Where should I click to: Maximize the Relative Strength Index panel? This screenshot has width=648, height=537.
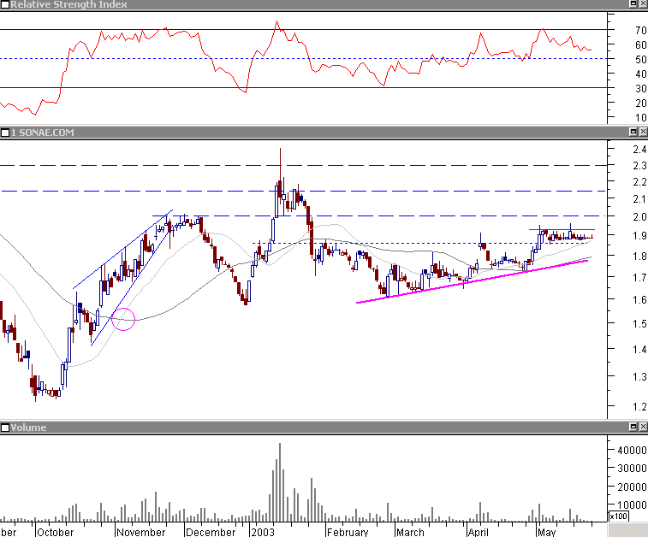pyautogui.click(x=633, y=4)
